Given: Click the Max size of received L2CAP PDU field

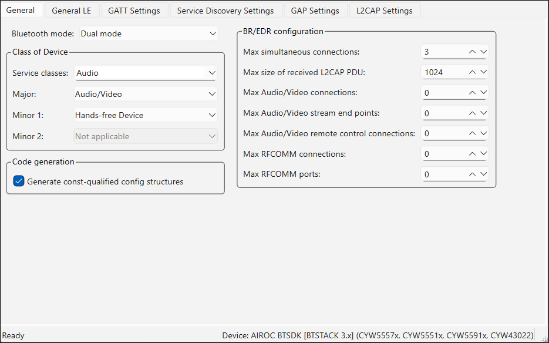Looking at the screenshot, I should 443,72.
